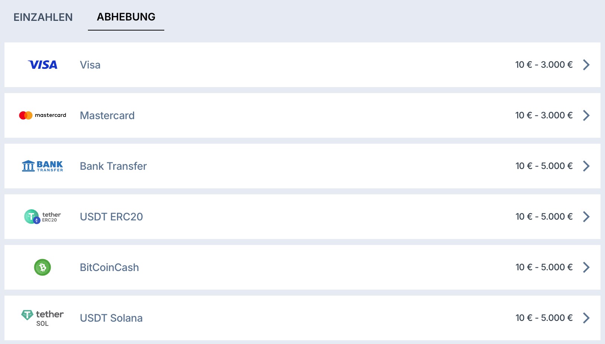
Task: Click the green BitCoinCash coin icon
Action: (x=42, y=267)
